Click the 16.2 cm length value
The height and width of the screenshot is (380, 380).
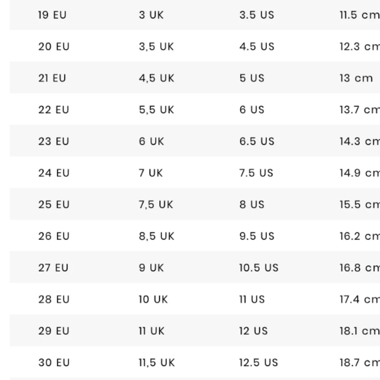[359, 236]
